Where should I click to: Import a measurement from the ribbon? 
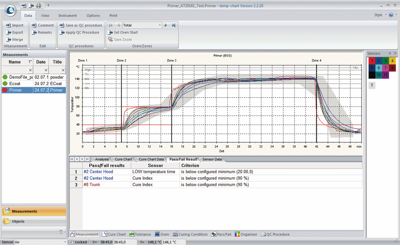pos(15,25)
